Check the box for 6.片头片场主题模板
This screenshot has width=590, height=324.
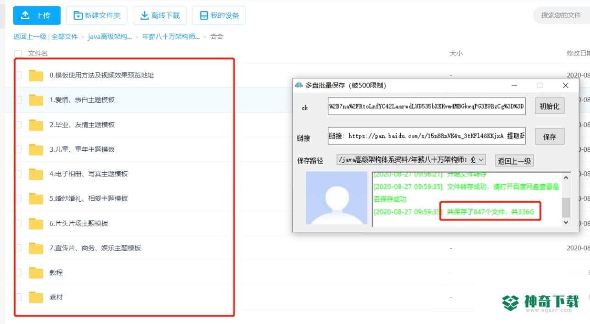point(18,223)
